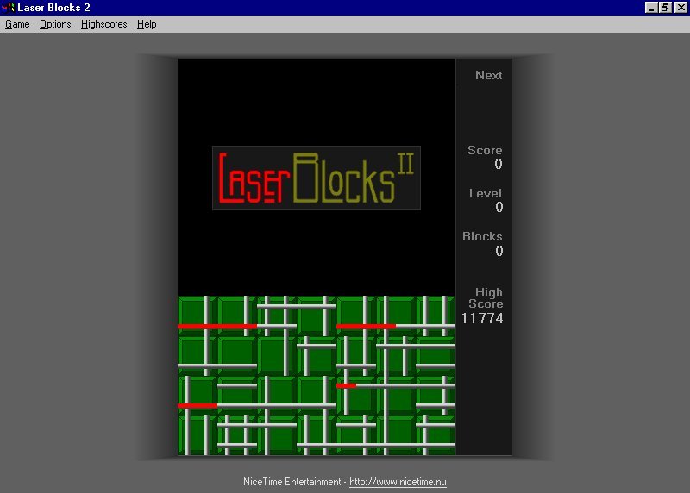Screen dimensions: 690x493
Task: Click the 'NiceTime Entertainment' footer text
Action: coord(292,482)
